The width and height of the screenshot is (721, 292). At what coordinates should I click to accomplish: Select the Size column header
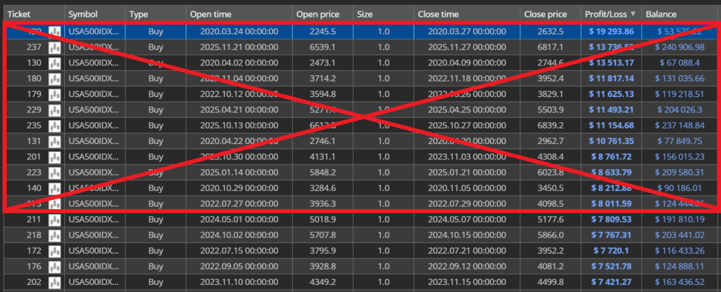pyautogui.click(x=365, y=14)
